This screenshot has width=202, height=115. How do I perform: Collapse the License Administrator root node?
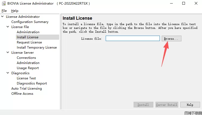(x=2, y=17)
